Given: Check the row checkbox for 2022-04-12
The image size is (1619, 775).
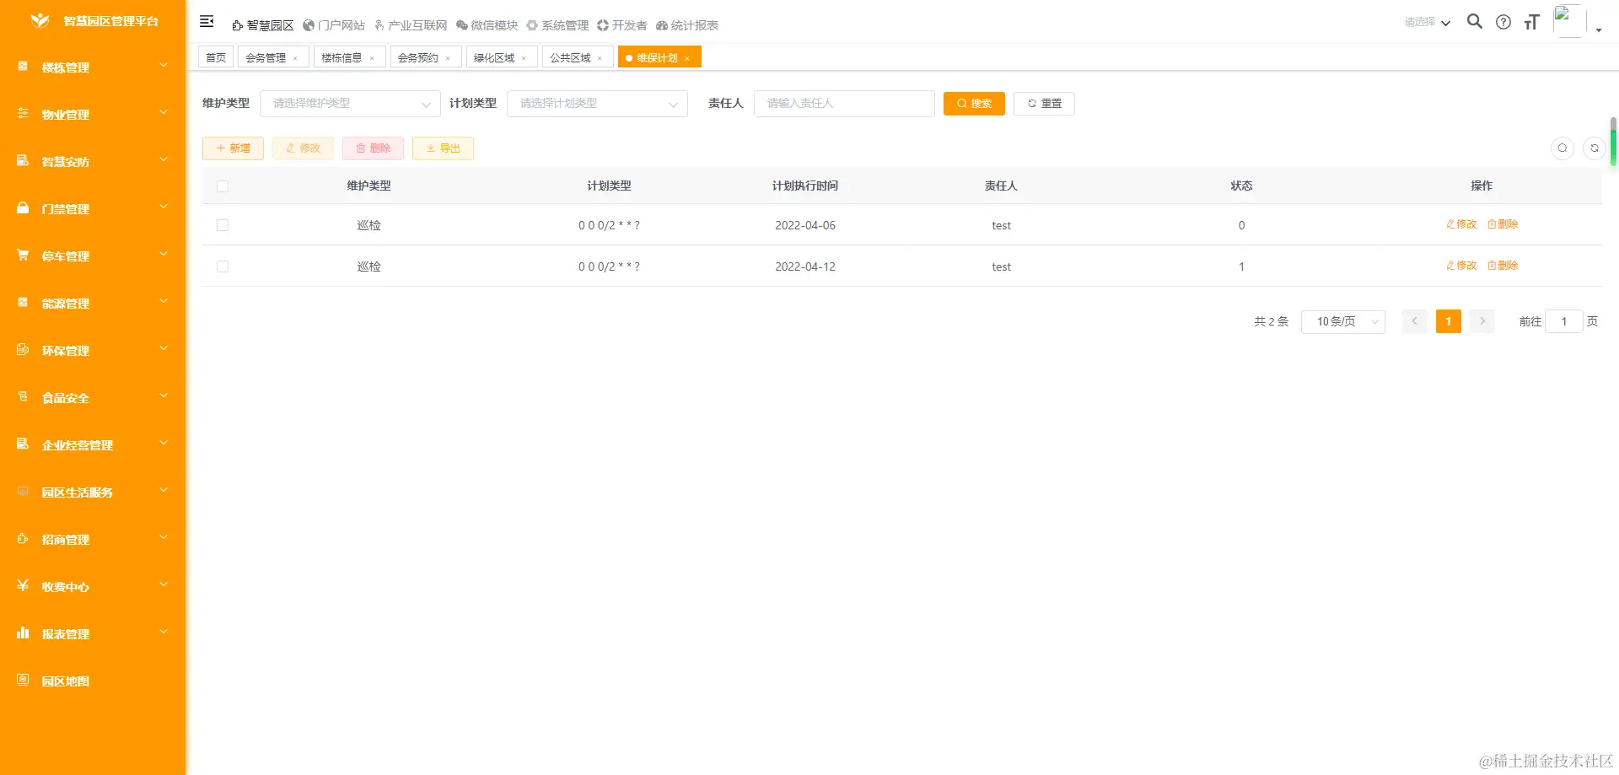Looking at the screenshot, I should coord(223,266).
